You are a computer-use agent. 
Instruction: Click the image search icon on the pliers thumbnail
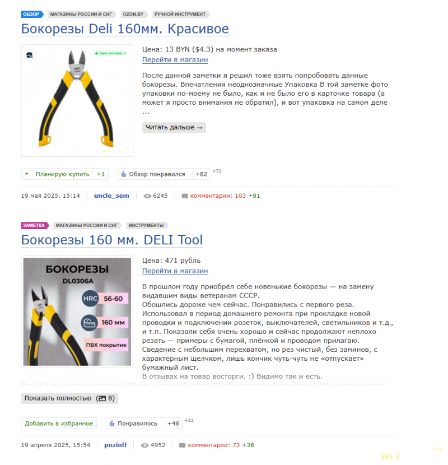(x=29, y=55)
